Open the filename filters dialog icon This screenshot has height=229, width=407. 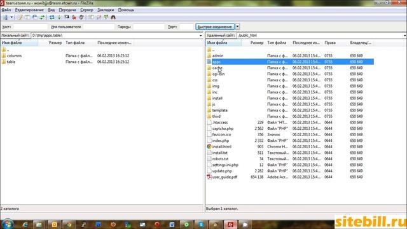91,17
